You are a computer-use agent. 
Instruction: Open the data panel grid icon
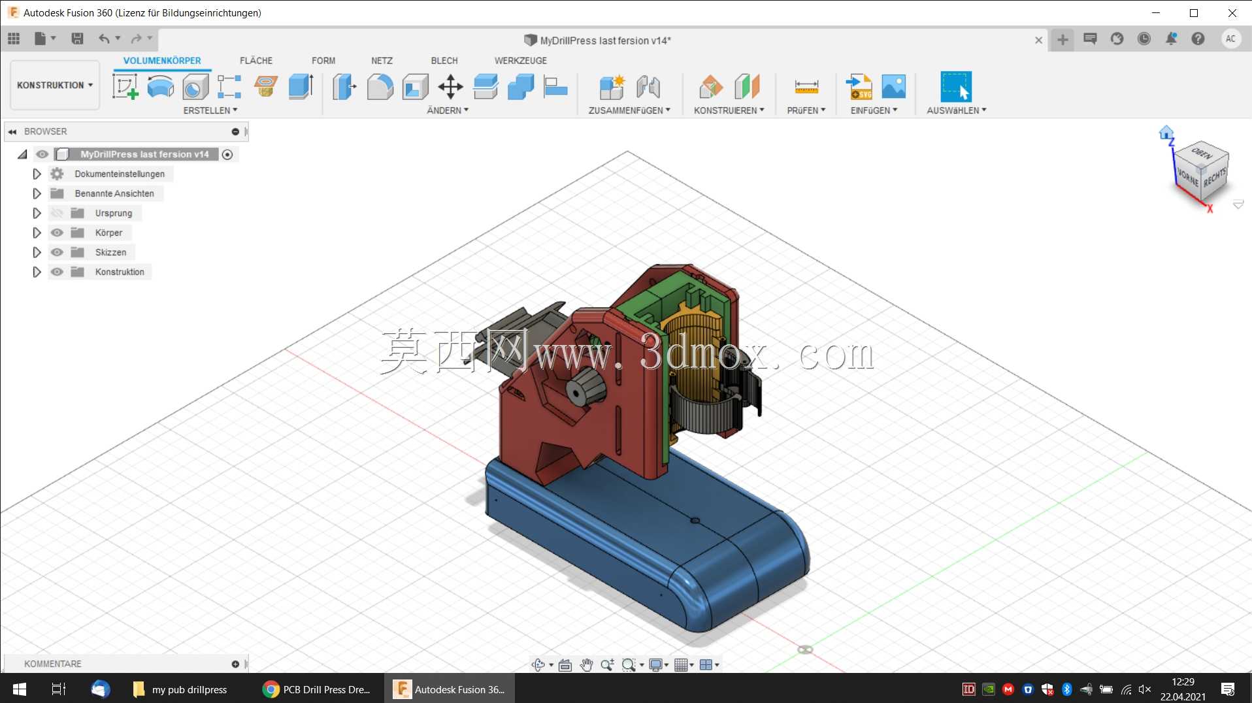[x=14, y=39]
